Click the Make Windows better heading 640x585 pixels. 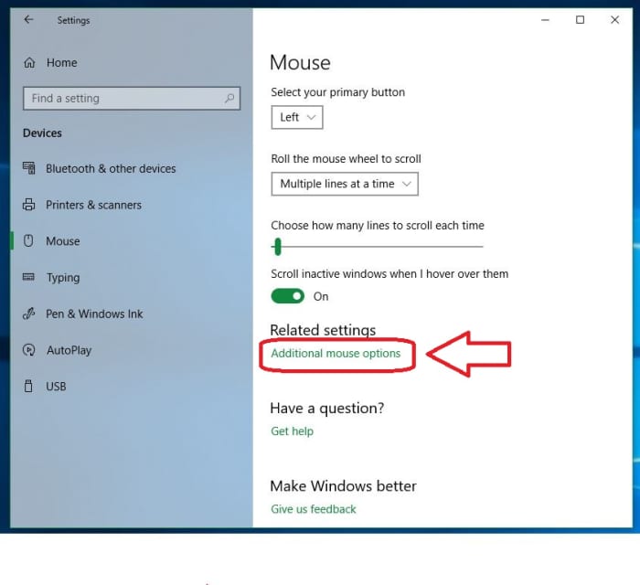pyautogui.click(x=343, y=486)
